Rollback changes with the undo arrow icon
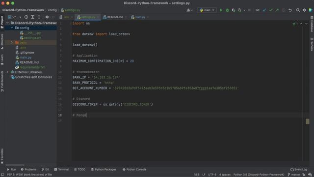314x177 pixels. [290, 10]
